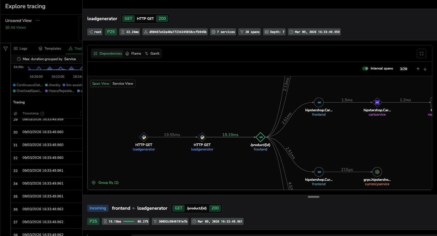Viewport: 437px width, 236px height.
Task: Click the clock icon beside Timestamp header
Action: tap(42, 113)
